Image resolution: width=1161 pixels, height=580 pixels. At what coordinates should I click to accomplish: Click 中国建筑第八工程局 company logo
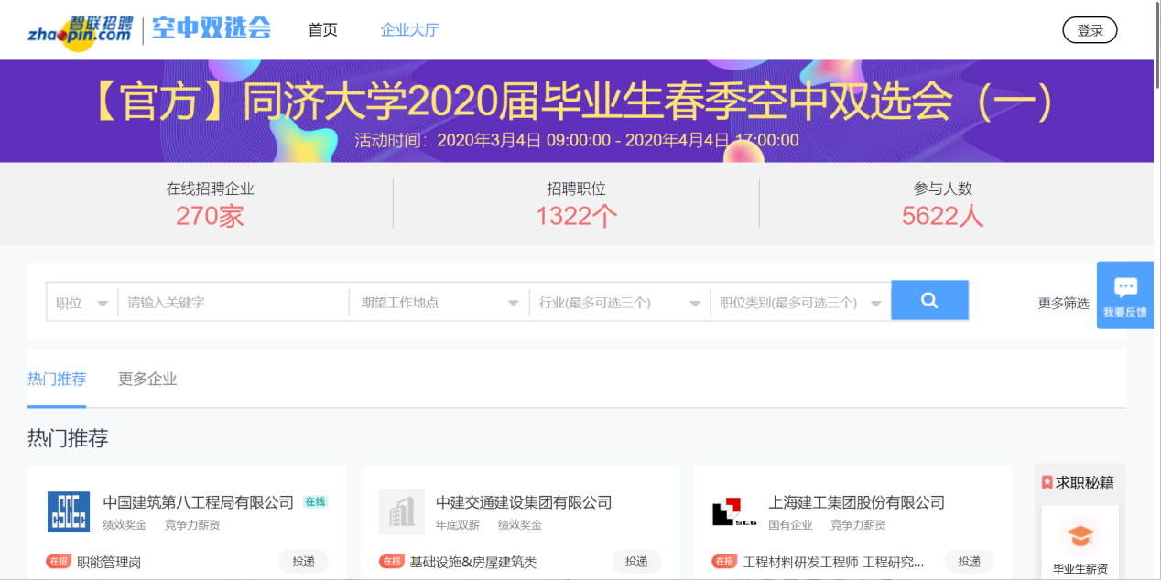(x=69, y=511)
